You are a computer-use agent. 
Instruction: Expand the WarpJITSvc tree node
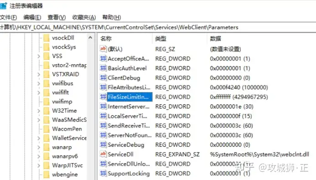click(39, 165)
